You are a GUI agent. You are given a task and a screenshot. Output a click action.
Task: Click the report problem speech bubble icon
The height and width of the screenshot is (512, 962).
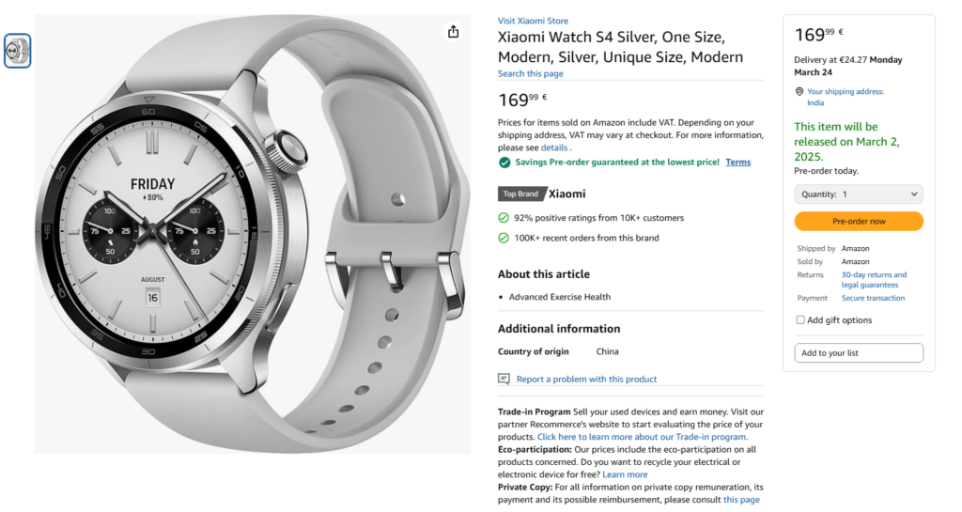[x=504, y=379]
